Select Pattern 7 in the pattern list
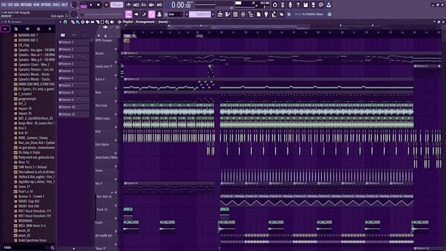The height and width of the screenshot is (251, 446). [x=73, y=85]
